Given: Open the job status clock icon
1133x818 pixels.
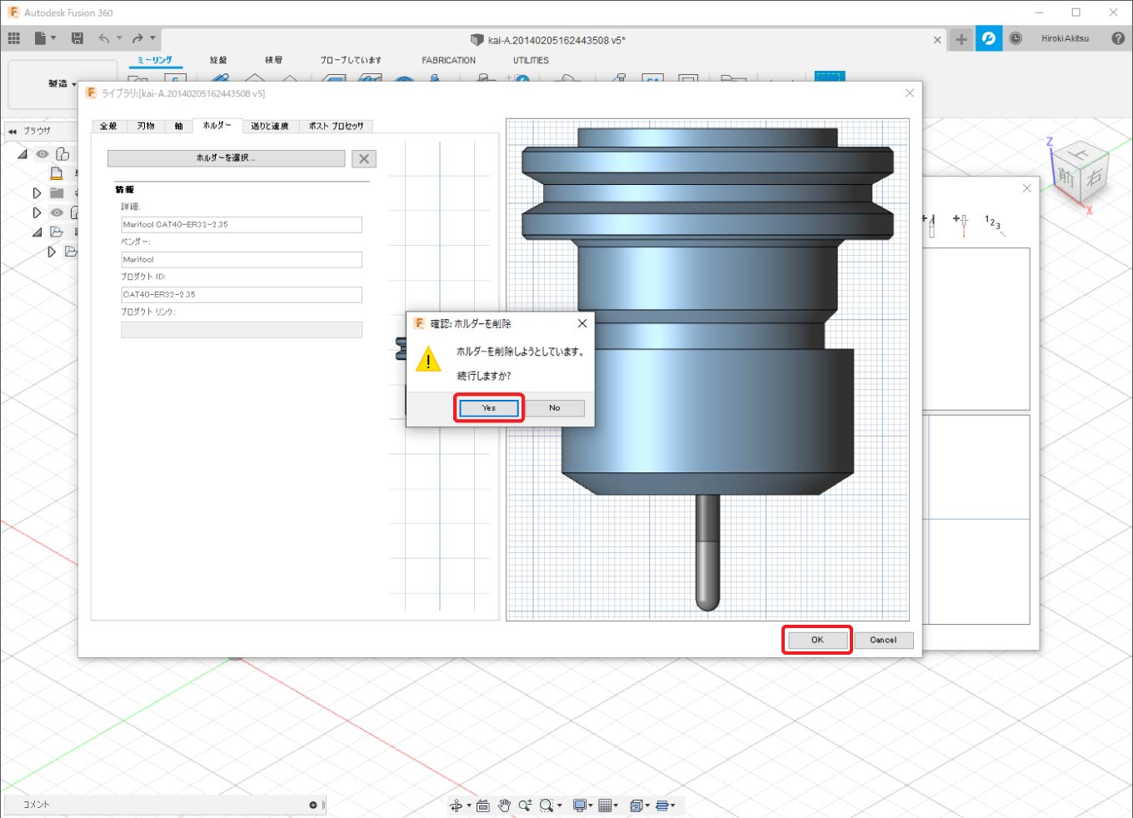Looking at the screenshot, I should click(1016, 38).
